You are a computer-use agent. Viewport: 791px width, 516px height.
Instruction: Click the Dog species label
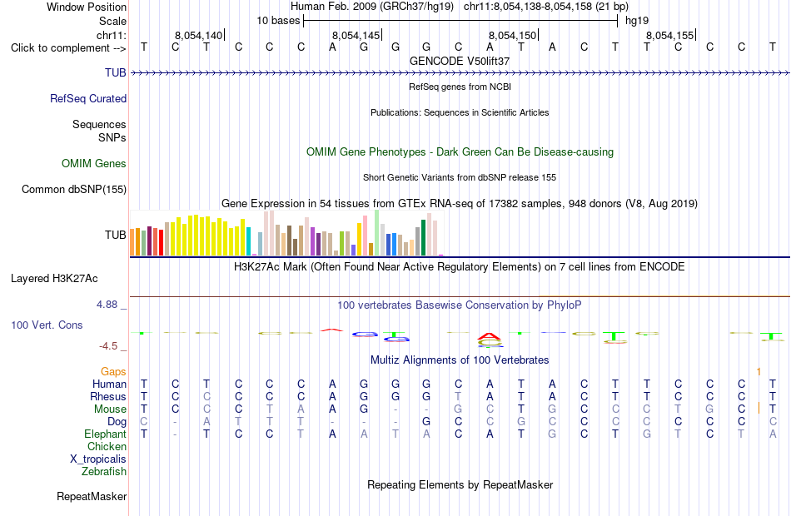point(117,422)
